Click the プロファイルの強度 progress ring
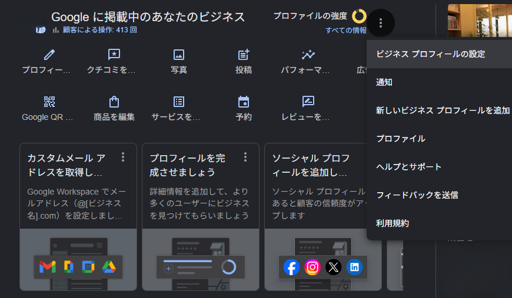 pyautogui.click(x=359, y=16)
